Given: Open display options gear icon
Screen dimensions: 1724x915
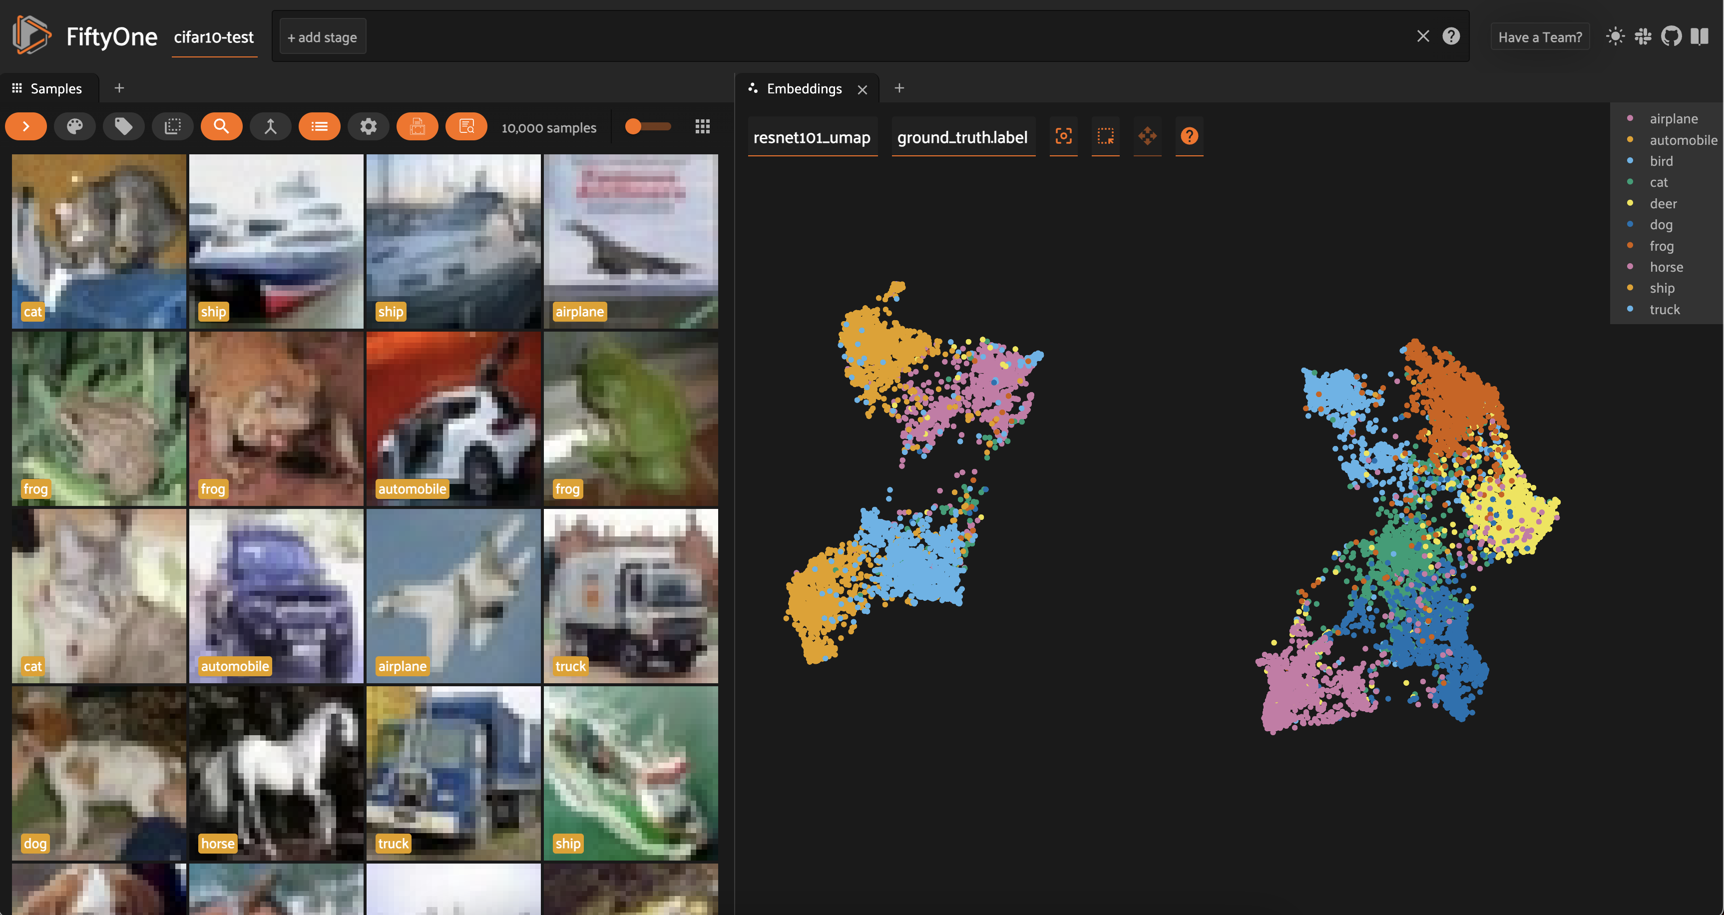Looking at the screenshot, I should tap(368, 126).
